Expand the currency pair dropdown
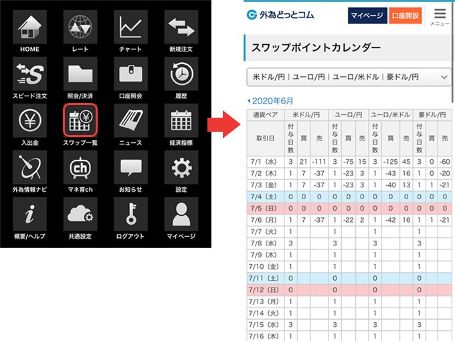 click(x=349, y=78)
